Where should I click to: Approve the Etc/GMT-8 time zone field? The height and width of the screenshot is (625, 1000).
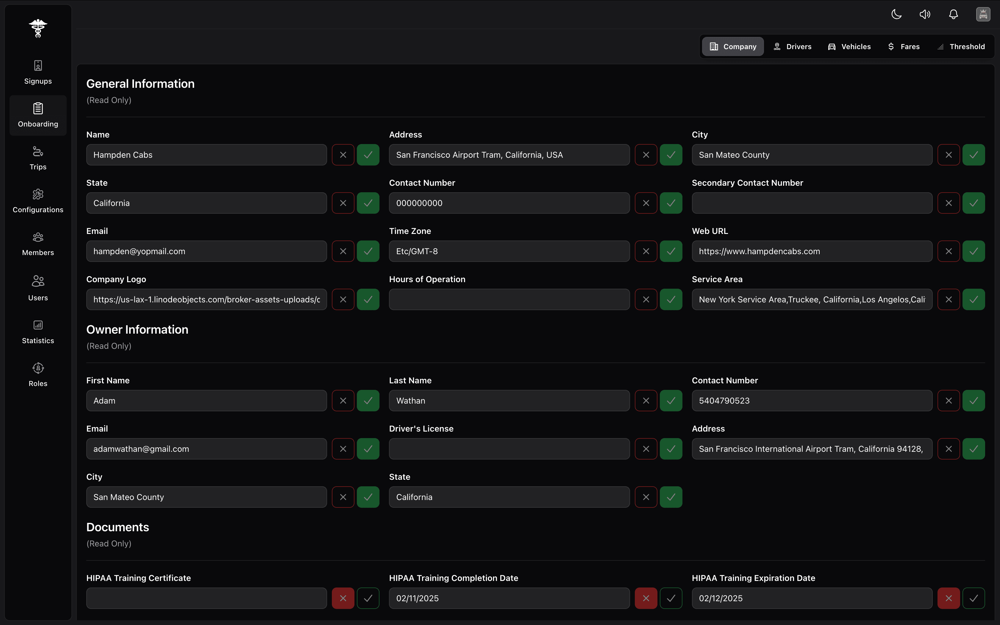pos(671,251)
